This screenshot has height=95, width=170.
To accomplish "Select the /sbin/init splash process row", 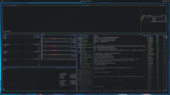I will [x=121, y=69].
